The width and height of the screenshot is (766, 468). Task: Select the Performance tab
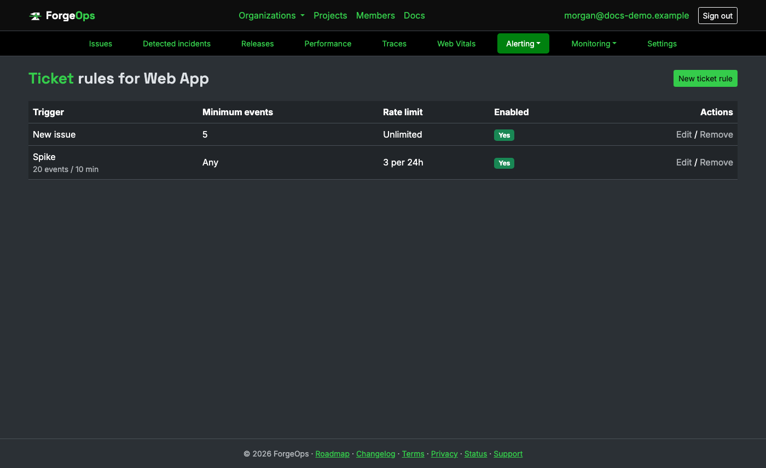(x=328, y=44)
